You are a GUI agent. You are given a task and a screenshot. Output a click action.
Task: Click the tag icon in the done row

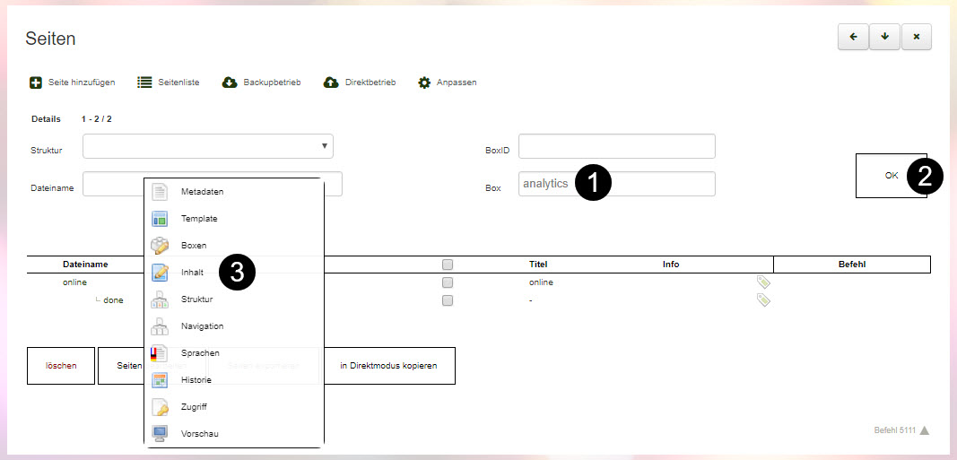pos(763,300)
